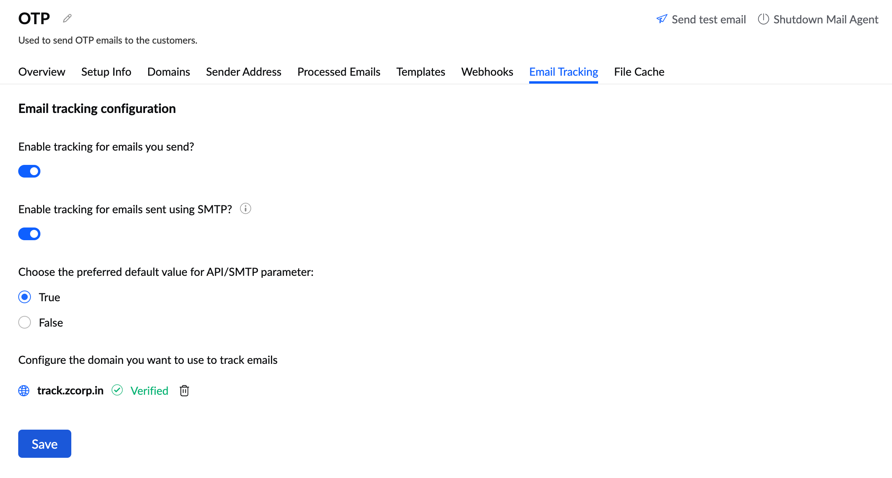Open the Webhooks tab
Screen dimensions: 892x478
click(x=487, y=72)
